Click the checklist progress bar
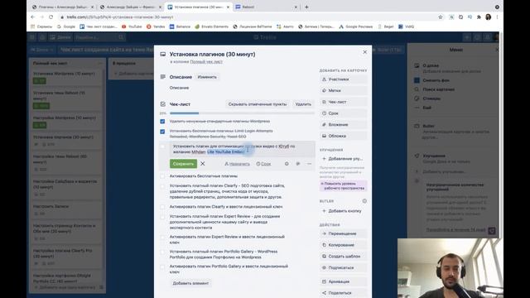 [242, 113]
